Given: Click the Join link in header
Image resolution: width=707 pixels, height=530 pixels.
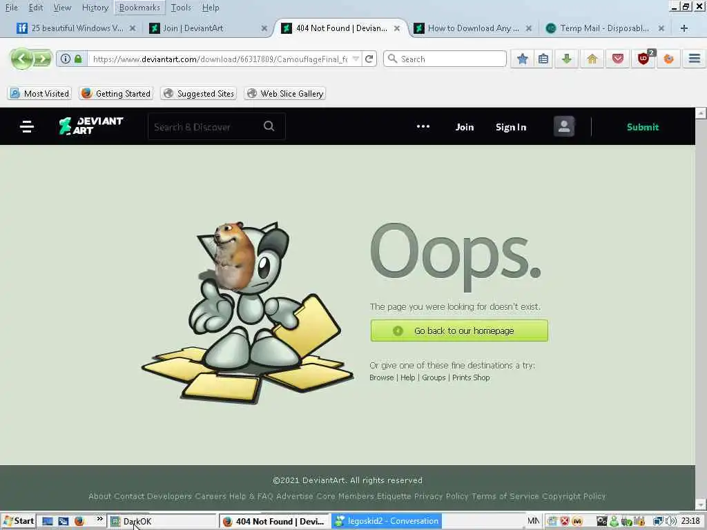Looking at the screenshot, I should click(x=465, y=127).
